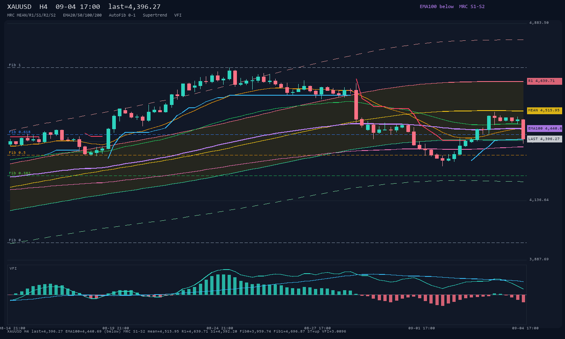565x339 pixels.
Task: Click the VFI entry in indicator legend
Action: click(178, 15)
